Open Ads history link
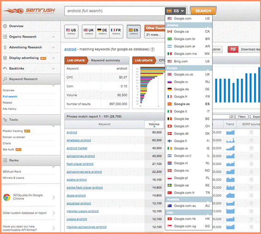This screenshot has width=261, height=234. coord(10,109)
